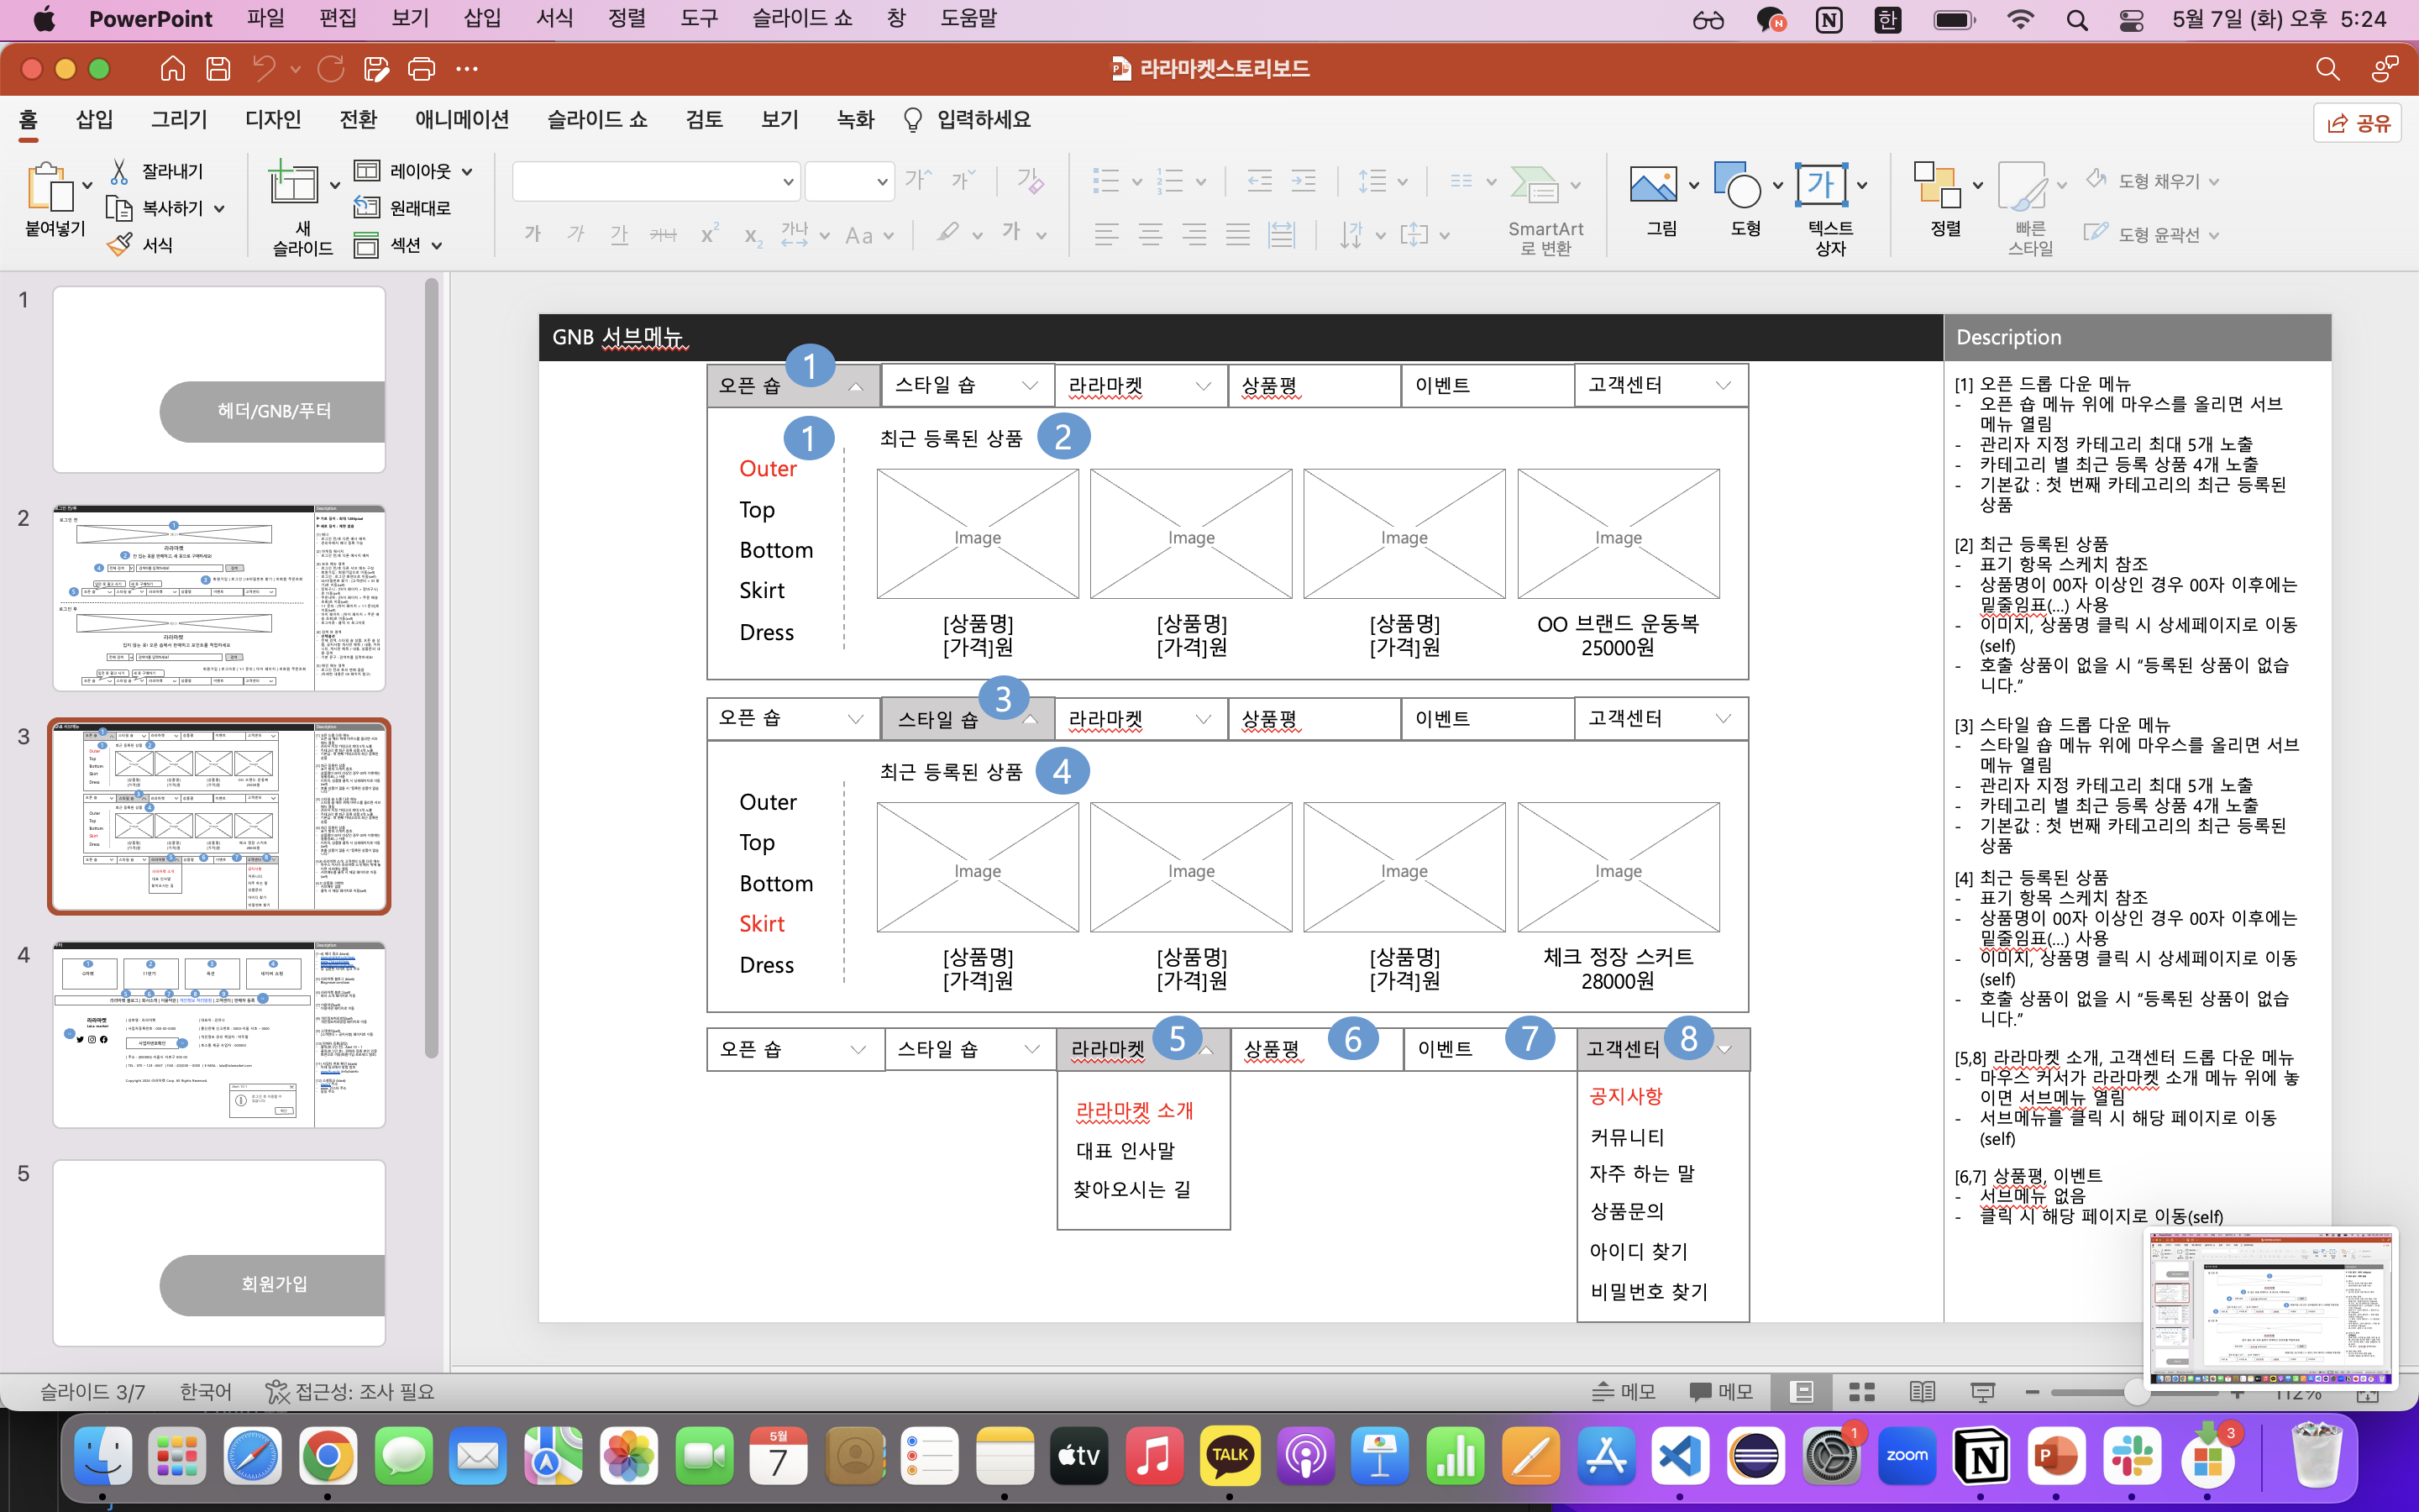The image size is (2419, 1512).
Task: Click the Save icon in title bar
Action: coord(218,69)
